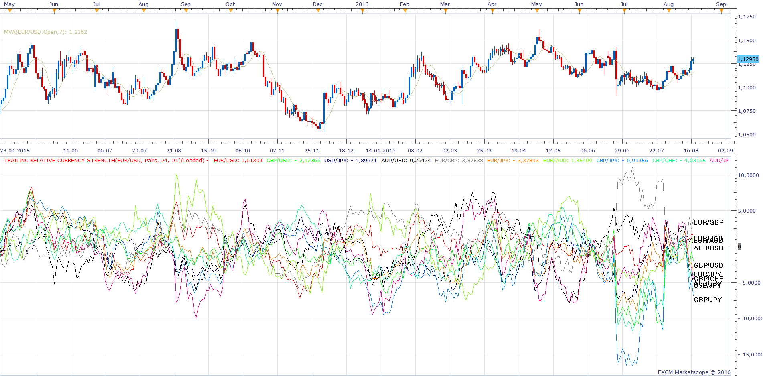
Task: Click the 21.08 date on time axis
Action: [174, 151]
